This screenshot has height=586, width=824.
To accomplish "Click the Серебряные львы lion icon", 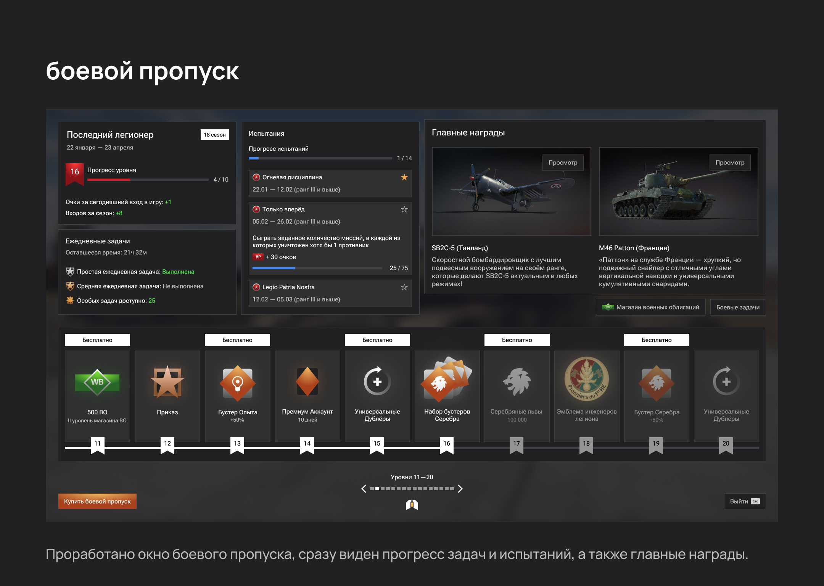I will point(517,382).
